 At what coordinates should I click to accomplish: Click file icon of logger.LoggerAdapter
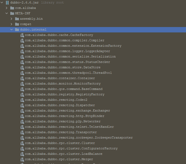[x=22, y=51]
